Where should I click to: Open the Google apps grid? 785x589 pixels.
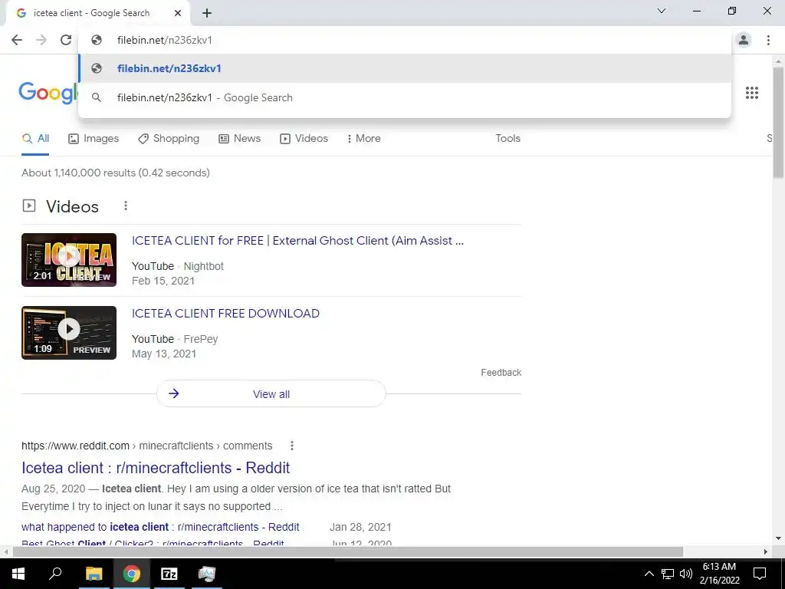pyautogui.click(x=751, y=93)
